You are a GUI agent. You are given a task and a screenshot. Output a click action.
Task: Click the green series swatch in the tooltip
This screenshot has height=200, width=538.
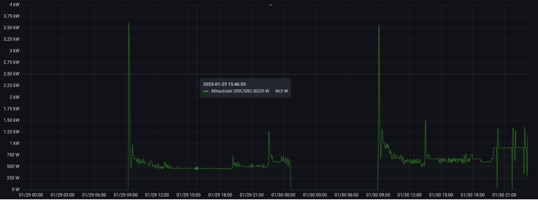pos(206,91)
